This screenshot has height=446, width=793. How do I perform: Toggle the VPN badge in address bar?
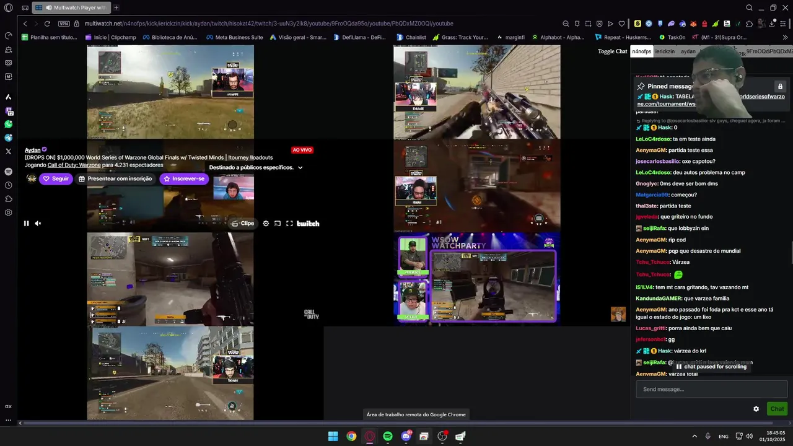(x=64, y=24)
